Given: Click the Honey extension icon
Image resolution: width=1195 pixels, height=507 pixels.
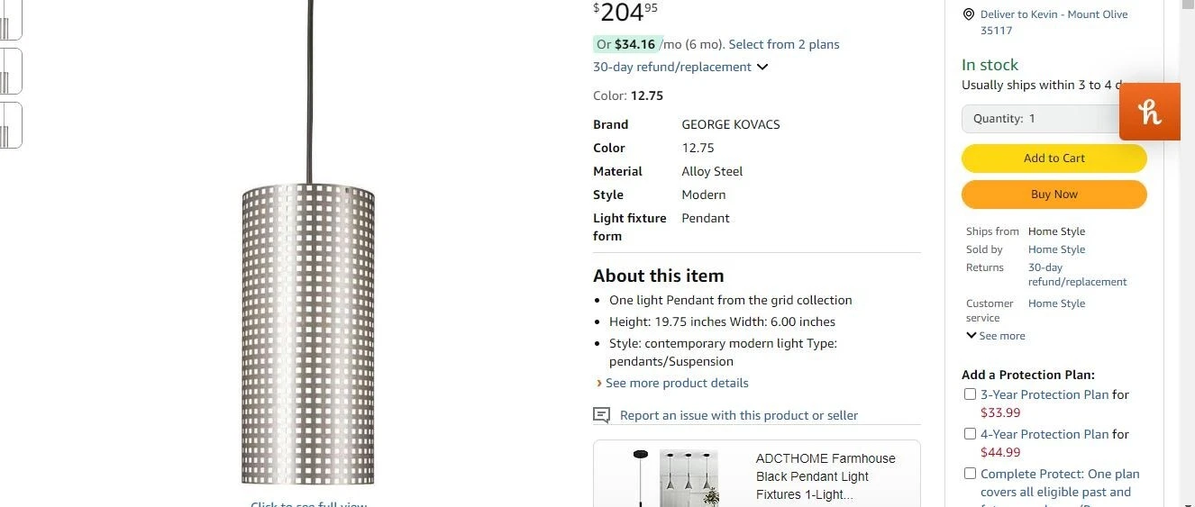Looking at the screenshot, I should tap(1150, 112).
